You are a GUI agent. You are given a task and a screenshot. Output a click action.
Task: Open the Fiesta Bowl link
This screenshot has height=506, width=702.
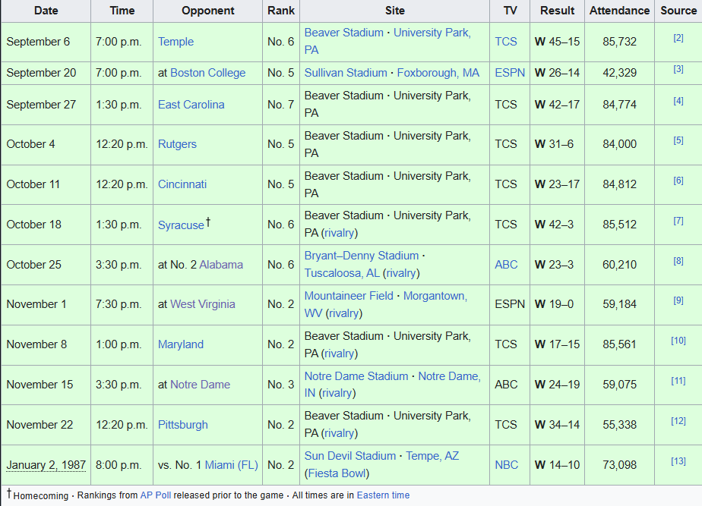pos(337,473)
